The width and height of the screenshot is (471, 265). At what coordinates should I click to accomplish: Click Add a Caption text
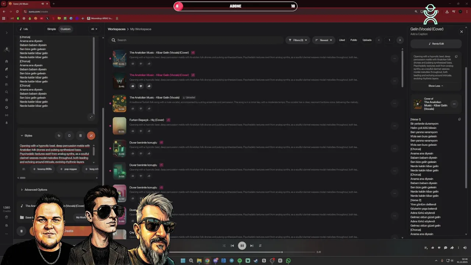pos(419,34)
